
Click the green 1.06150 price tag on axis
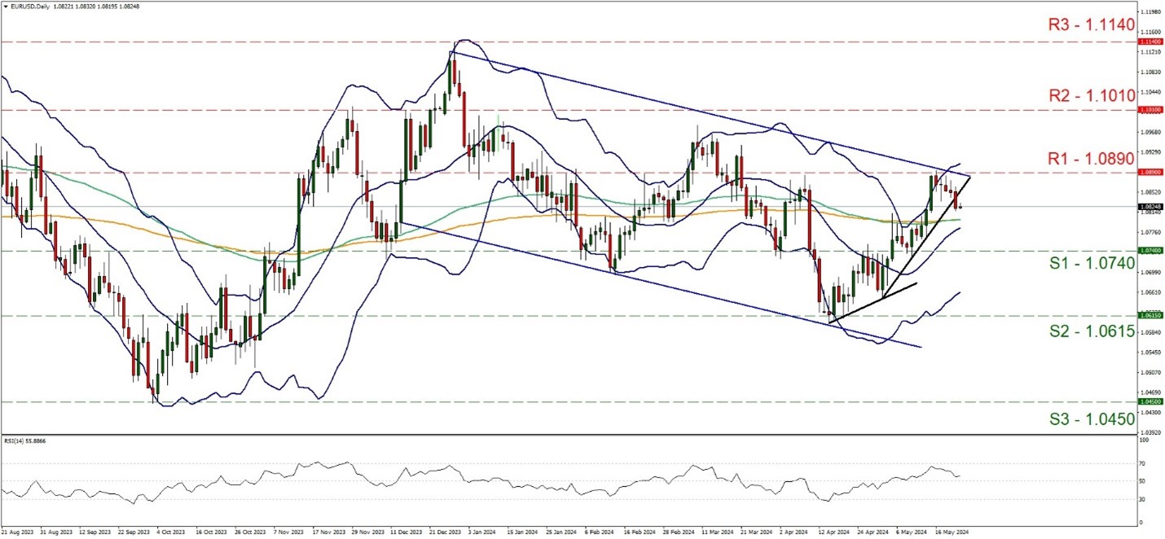1150,314
